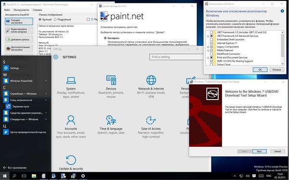Viewport: 289px width, 180px height.
Task: Click the scroll-down arrow in components list
Action: (282, 64)
